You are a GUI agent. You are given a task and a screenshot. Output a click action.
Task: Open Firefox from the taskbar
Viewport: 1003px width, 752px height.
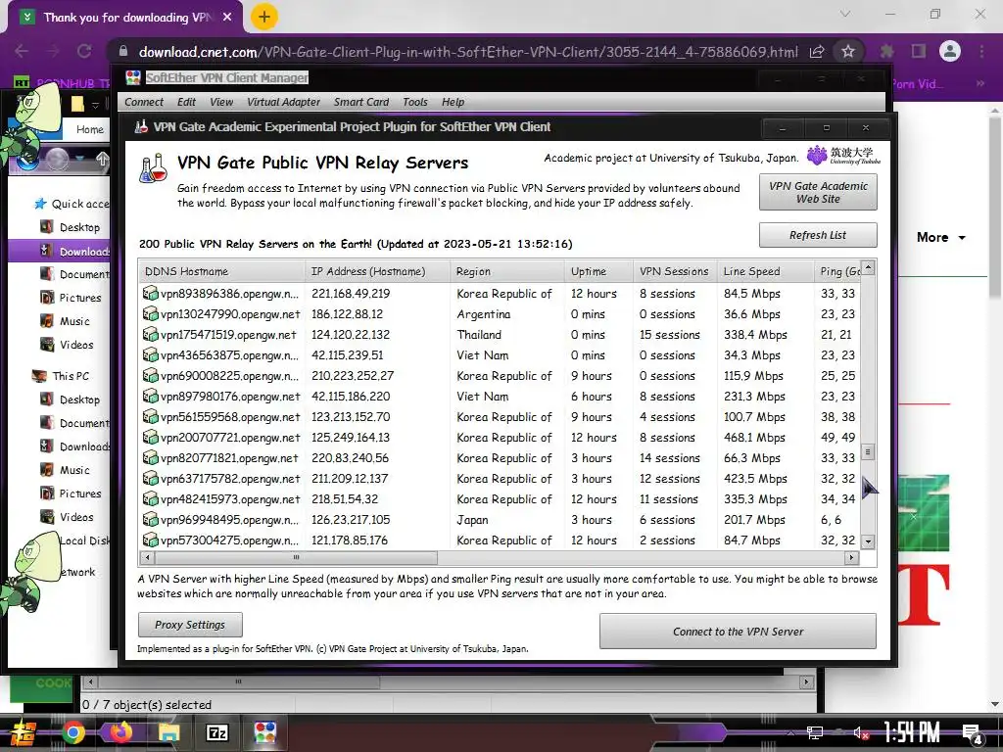coord(120,732)
